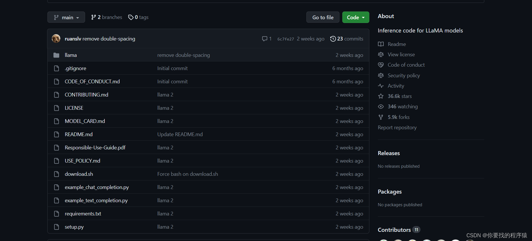Click ruanslv's avatar image
Screen dimensions: 532x241
[x=56, y=38]
